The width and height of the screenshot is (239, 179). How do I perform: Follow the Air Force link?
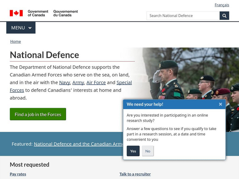click(x=96, y=82)
